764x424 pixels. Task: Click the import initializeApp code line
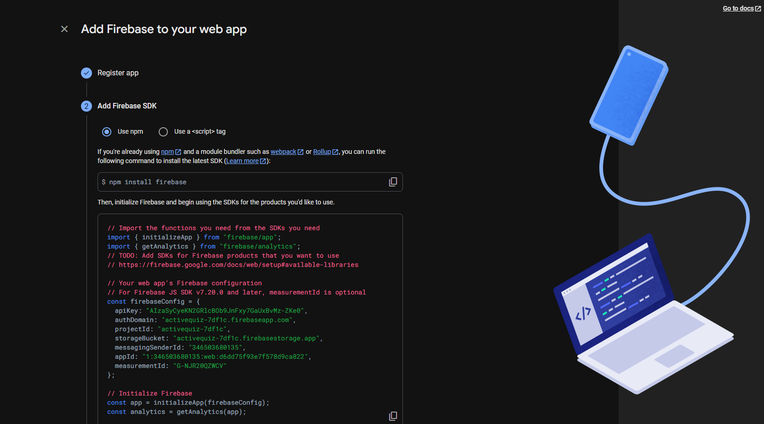coord(194,237)
